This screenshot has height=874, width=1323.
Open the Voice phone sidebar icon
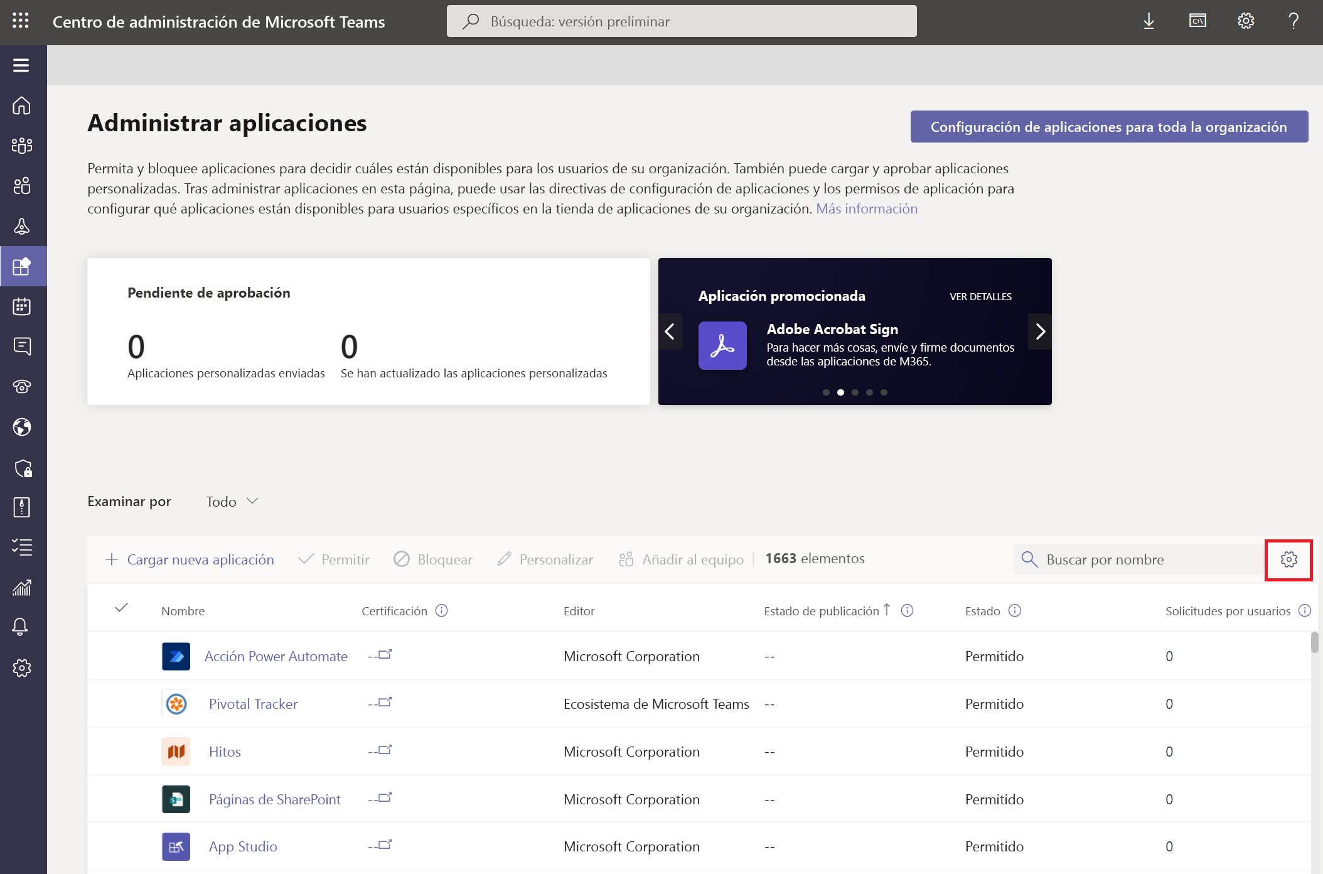coord(22,386)
